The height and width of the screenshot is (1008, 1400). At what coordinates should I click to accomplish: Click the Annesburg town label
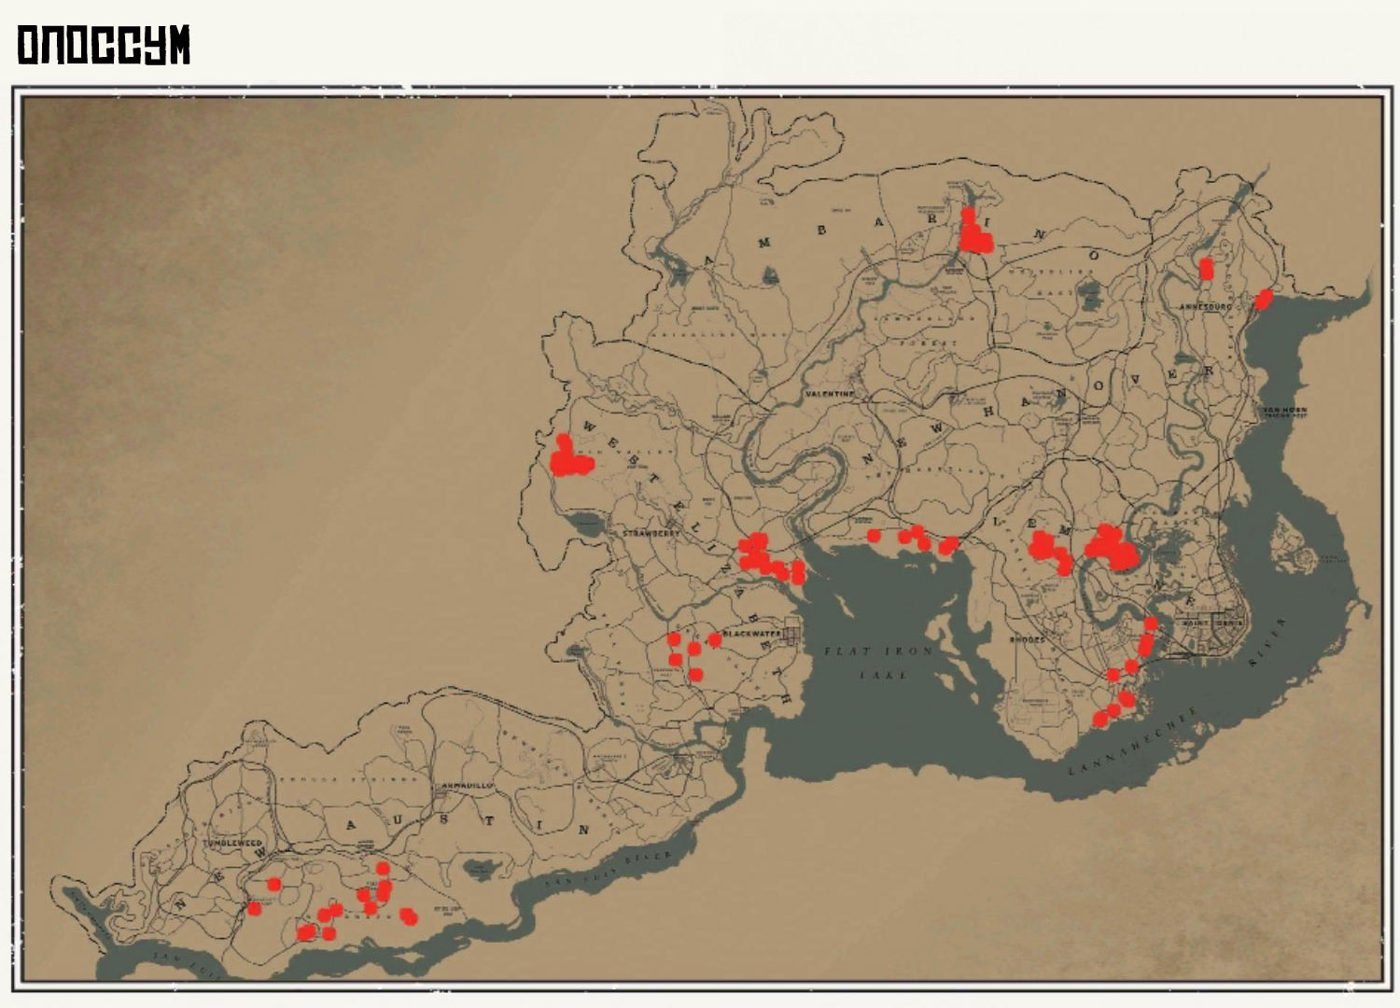click(x=1206, y=306)
